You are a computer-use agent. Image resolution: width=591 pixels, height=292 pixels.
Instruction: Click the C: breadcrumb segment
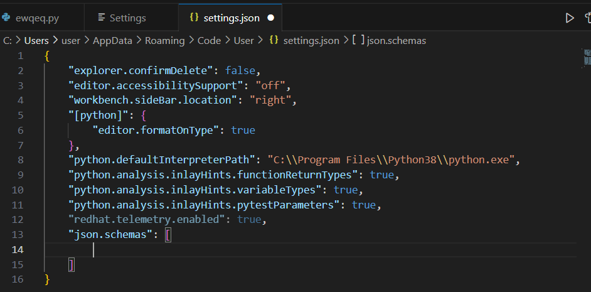click(x=8, y=41)
